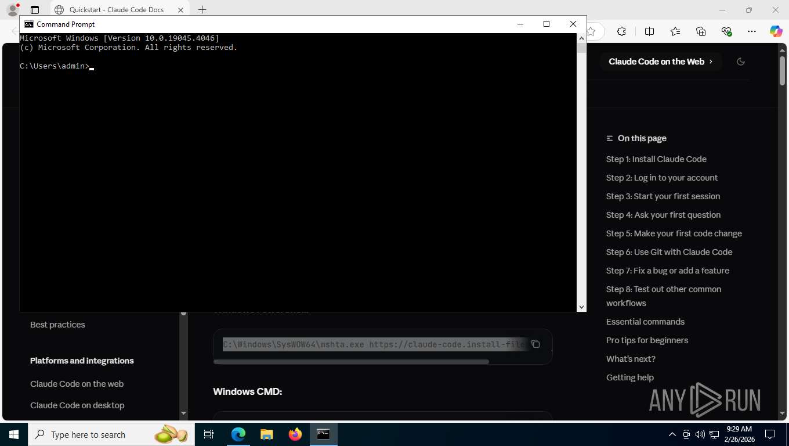
Task: Open the Windows Start menu
Action: click(x=13, y=434)
